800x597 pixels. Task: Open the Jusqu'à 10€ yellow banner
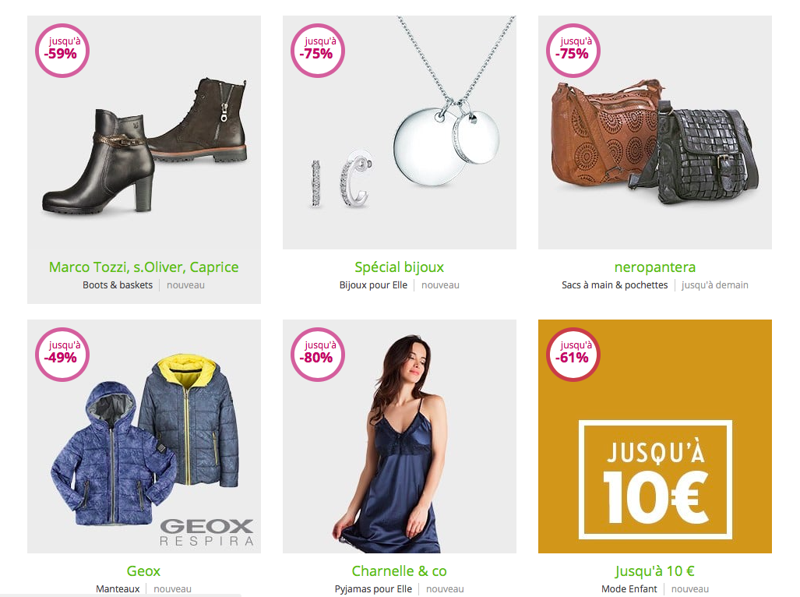655,436
